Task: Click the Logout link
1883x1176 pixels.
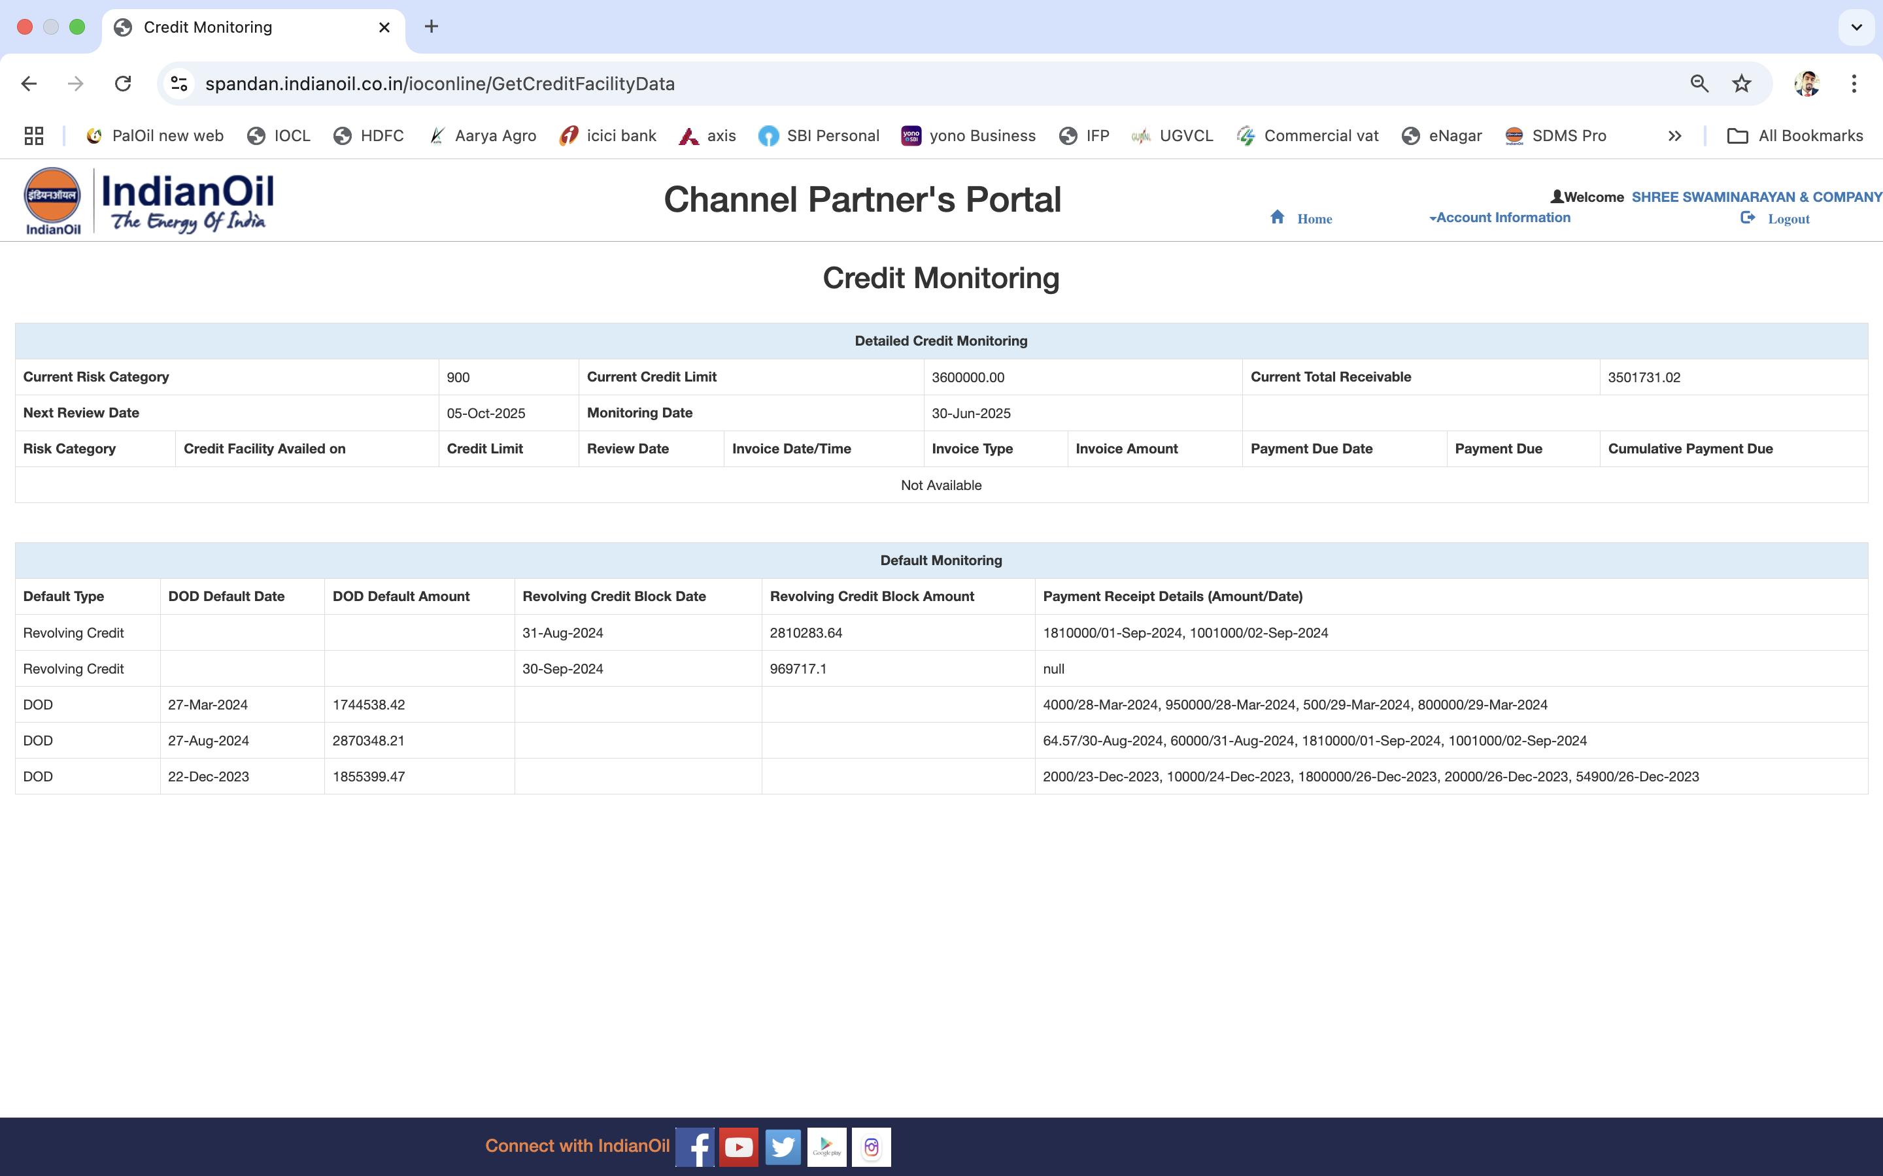Action: 1788,220
